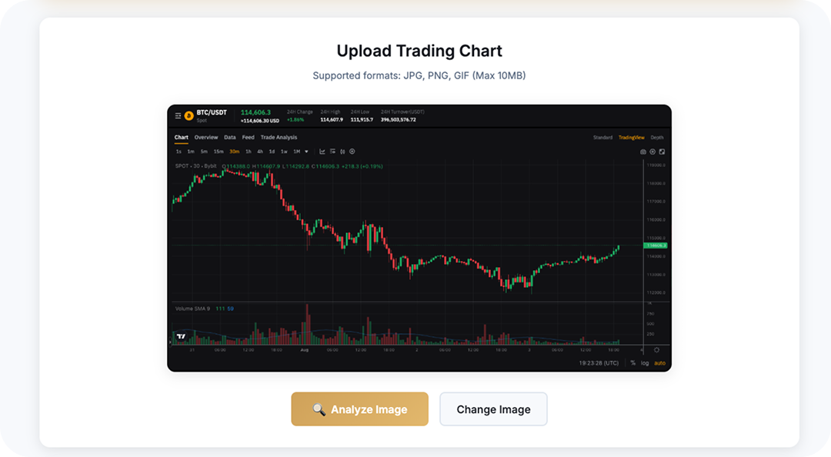Select the 1h timeframe interval

[249, 152]
